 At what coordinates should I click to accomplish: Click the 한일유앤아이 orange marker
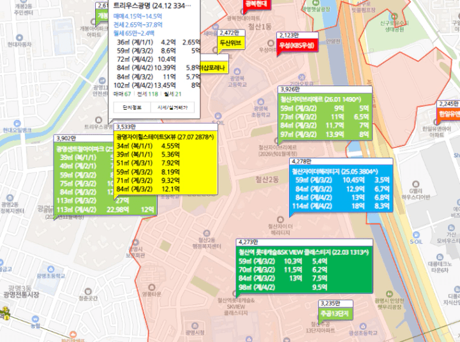pyautogui.click(x=449, y=114)
